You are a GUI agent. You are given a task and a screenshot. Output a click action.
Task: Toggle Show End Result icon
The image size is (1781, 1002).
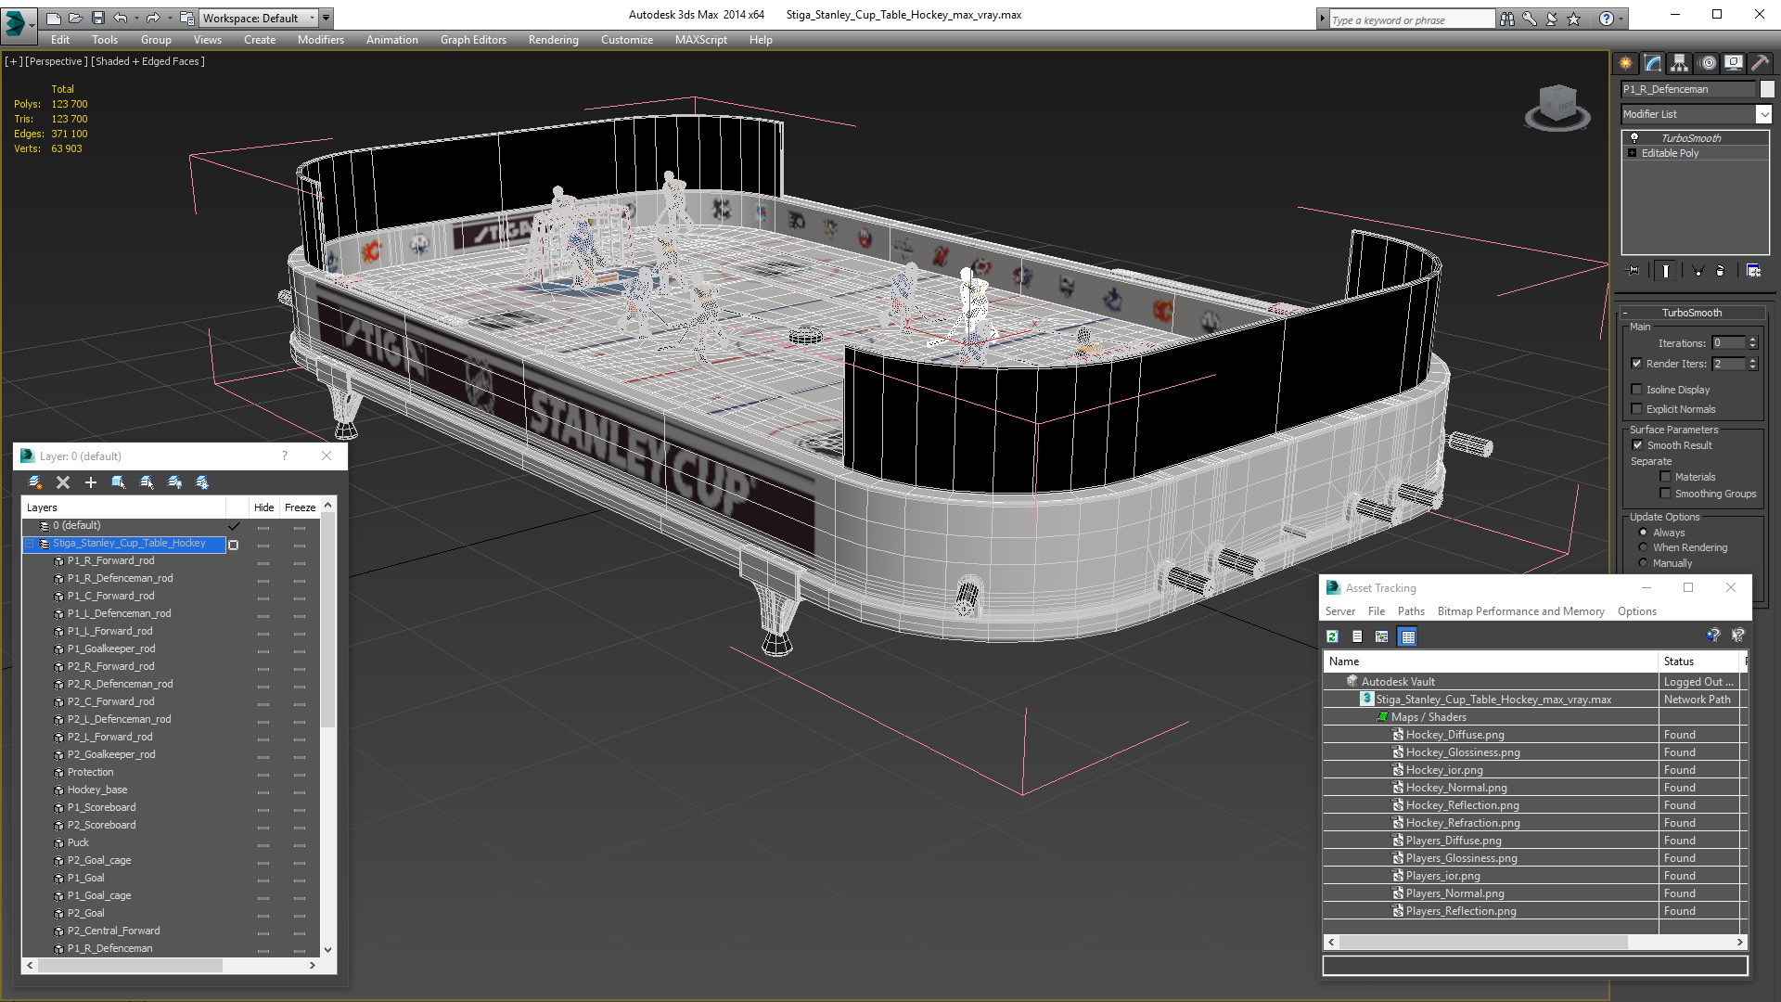1666,271
